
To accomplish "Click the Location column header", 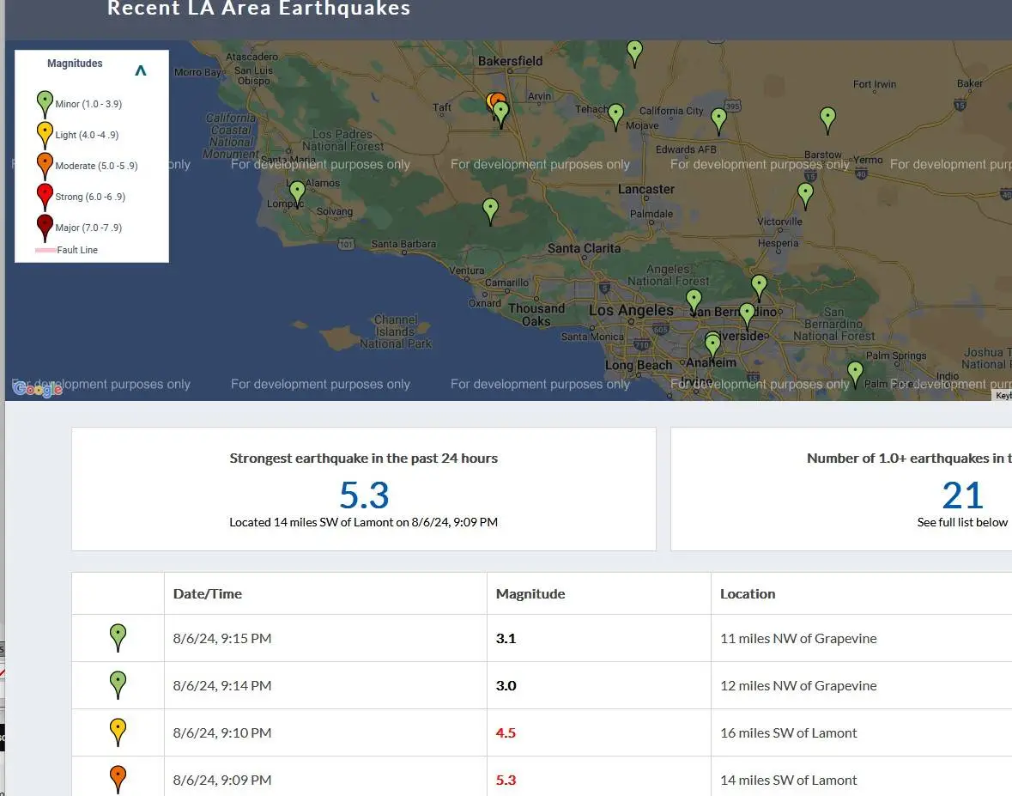I will [748, 593].
